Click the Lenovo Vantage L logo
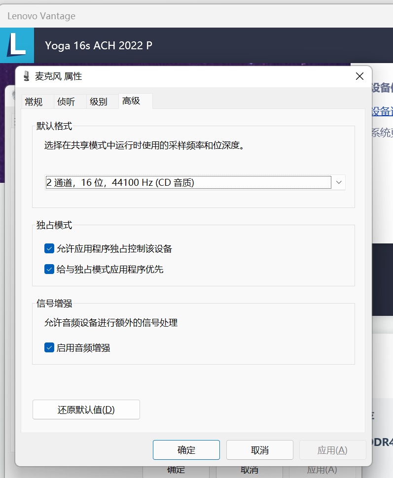Image resolution: width=393 pixels, height=478 pixels. pos(17,45)
